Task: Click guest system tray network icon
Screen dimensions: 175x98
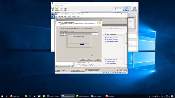Action: [x=121, y=71]
